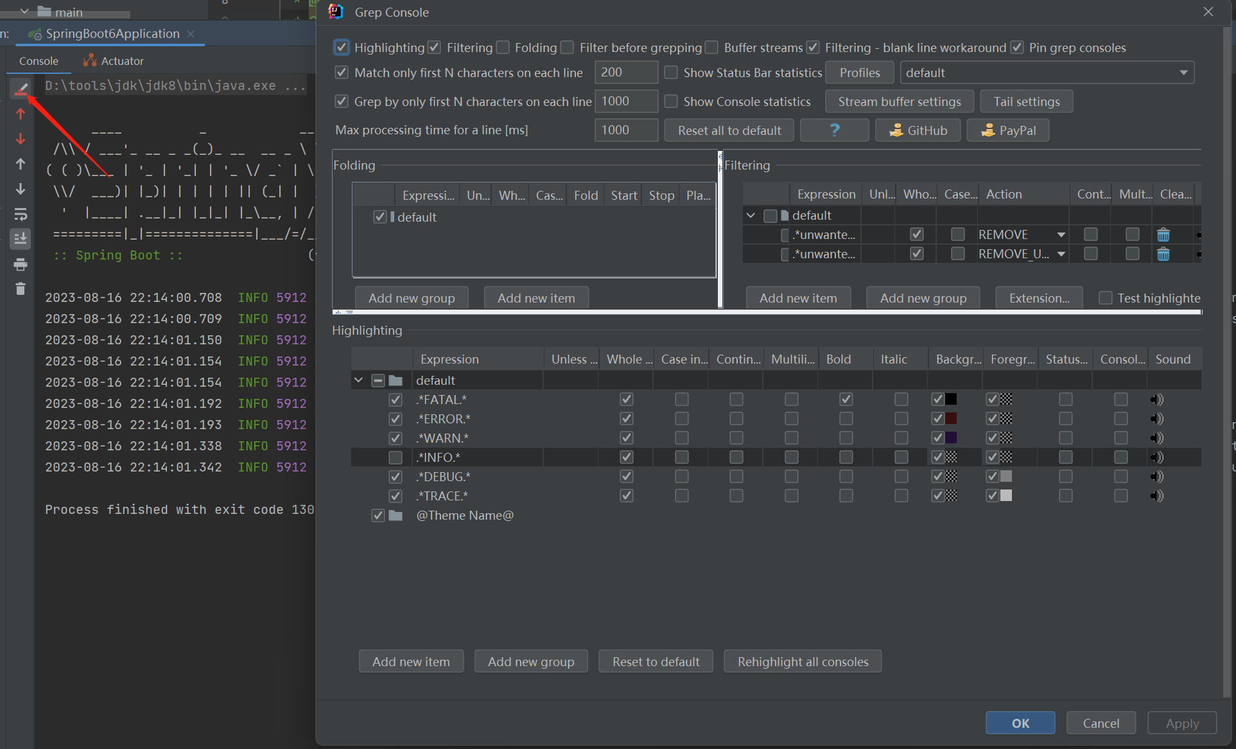1236x749 pixels.
Task: Click sound icon for .*FATAL.* row
Action: (x=1156, y=400)
